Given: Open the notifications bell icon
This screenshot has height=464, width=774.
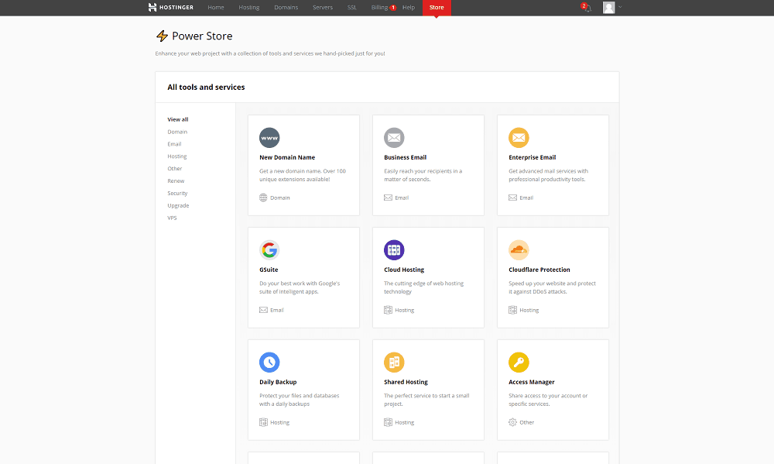Looking at the screenshot, I should click(x=587, y=9).
